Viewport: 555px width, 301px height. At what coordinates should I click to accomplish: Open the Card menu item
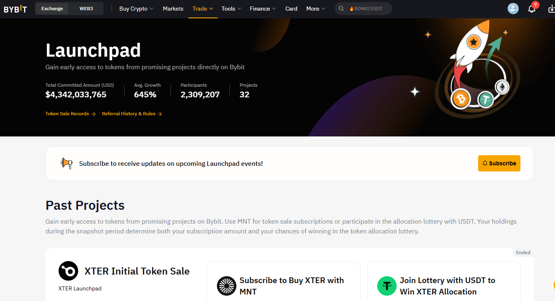(x=291, y=9)
